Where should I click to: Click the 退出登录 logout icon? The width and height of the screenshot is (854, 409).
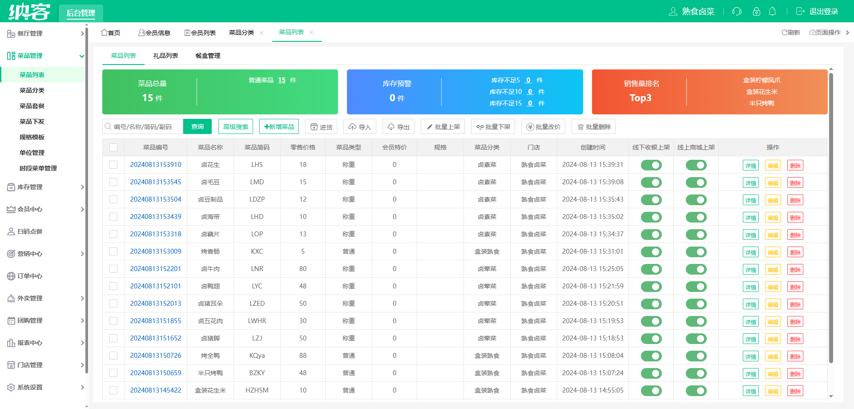[800, 12]
